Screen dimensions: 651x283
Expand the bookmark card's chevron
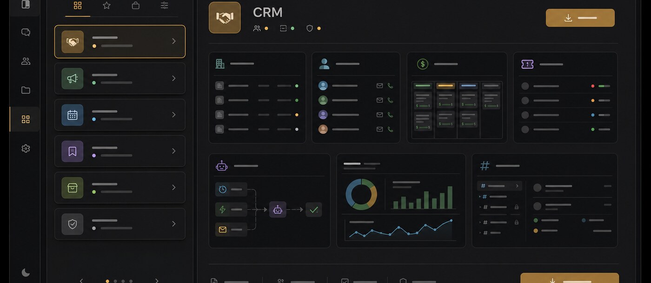[173, 151]
